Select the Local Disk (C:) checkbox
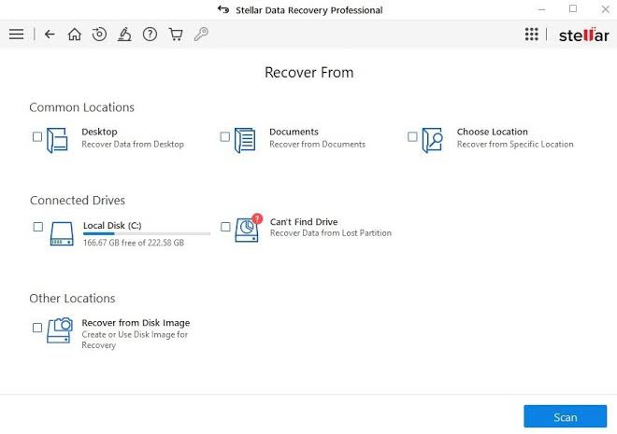This screenshot has height=434, width=617. coord(38,227)
